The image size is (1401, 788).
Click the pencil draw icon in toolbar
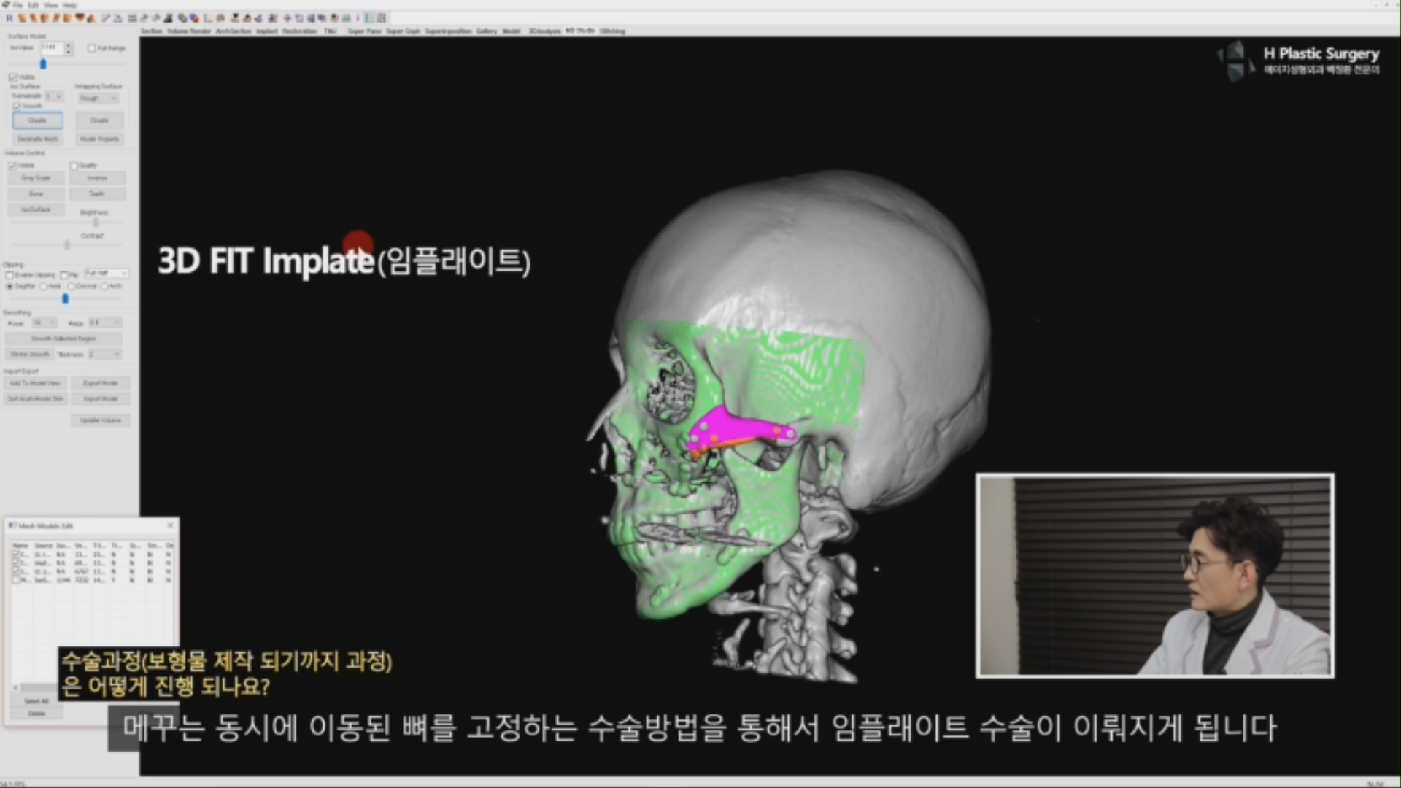[106, 18]
